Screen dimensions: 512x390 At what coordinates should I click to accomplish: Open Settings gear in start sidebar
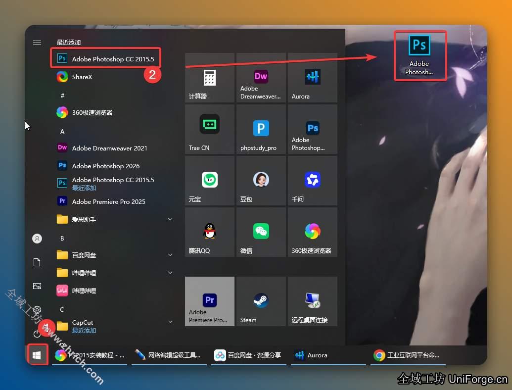point(37,310)
